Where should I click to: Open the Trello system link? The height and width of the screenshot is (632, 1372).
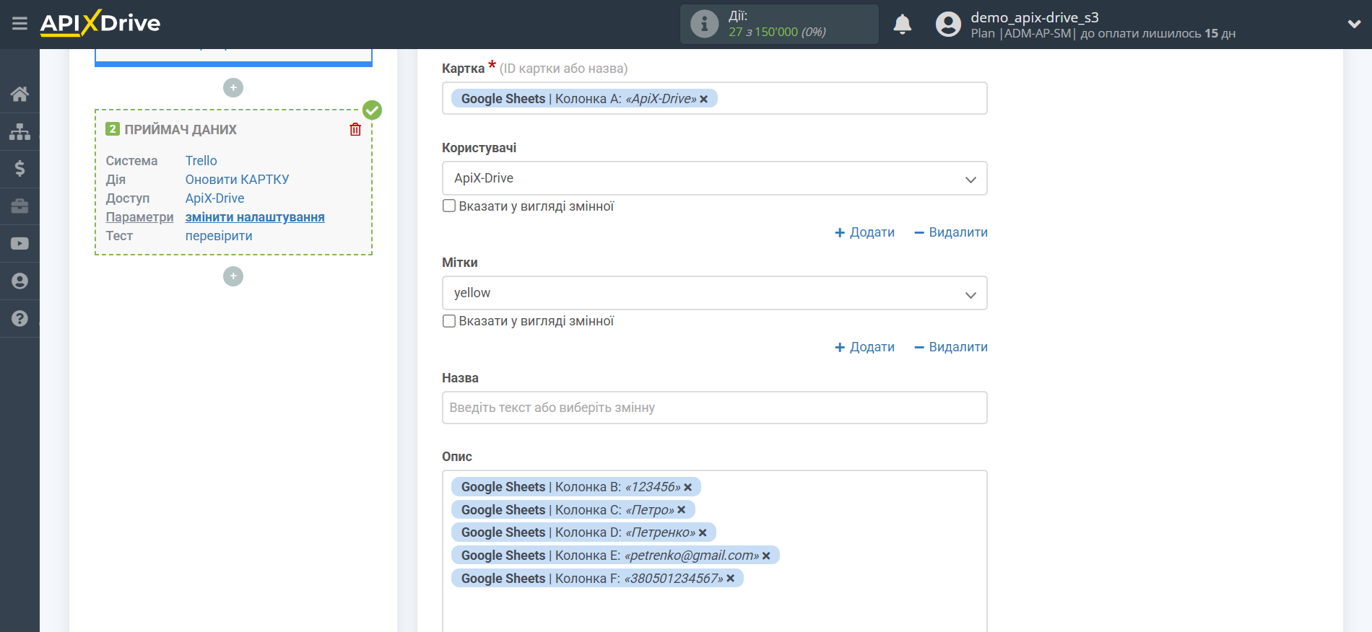201,161
